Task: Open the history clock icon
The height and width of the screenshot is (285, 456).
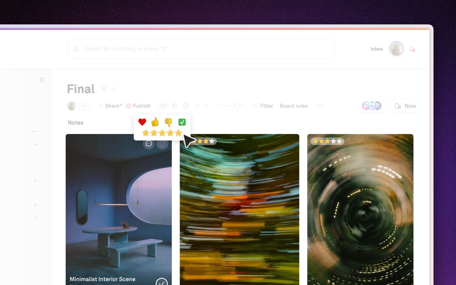Action: click(186, 106)
